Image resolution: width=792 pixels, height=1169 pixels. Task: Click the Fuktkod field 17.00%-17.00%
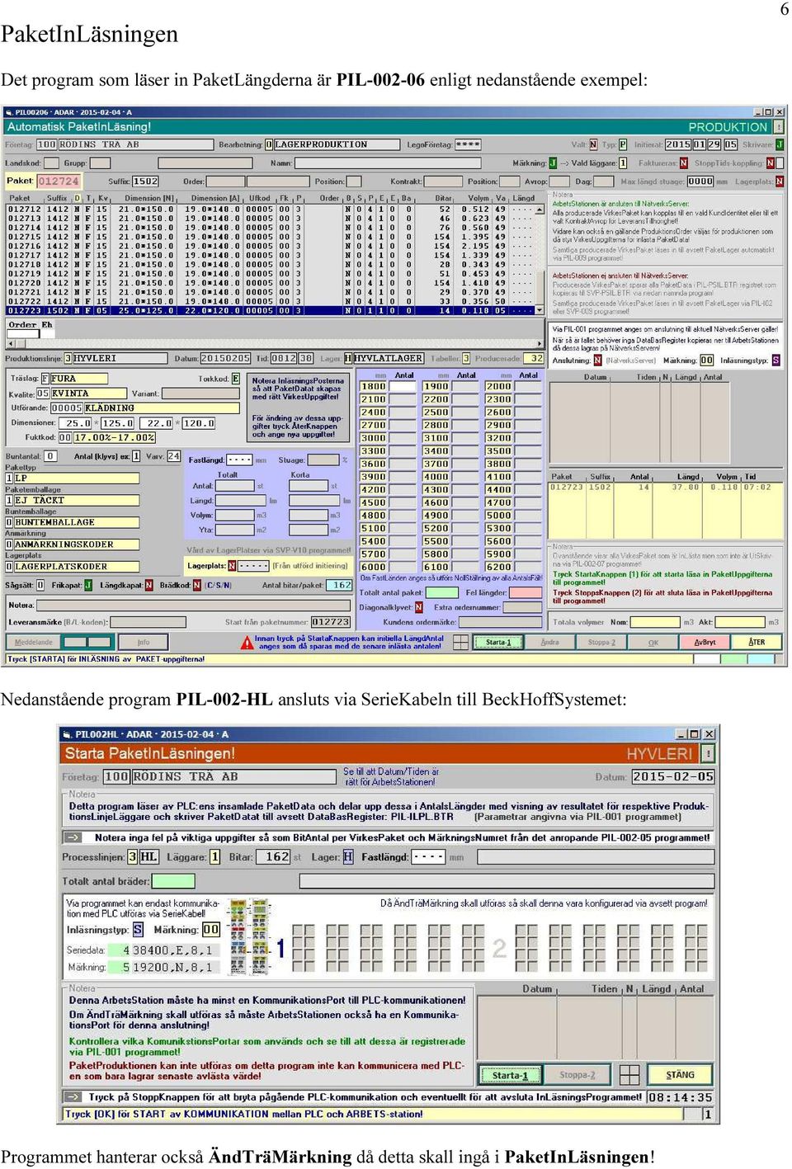114,438
